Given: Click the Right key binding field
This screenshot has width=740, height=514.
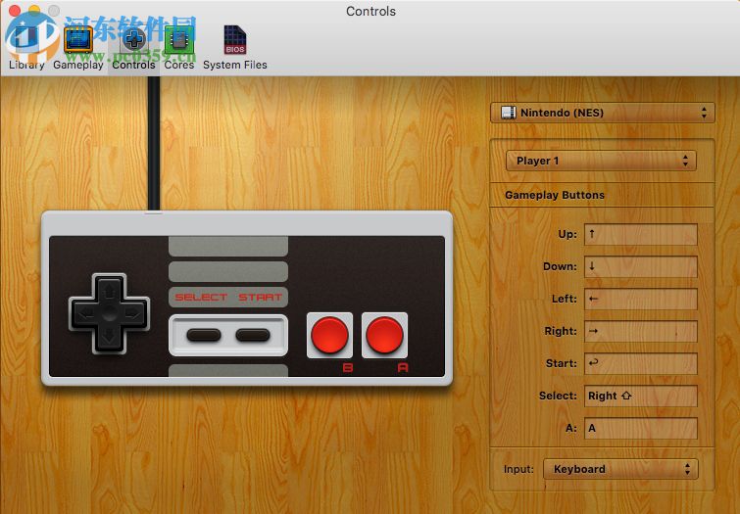Looking at the screenshot, I should [640, 331].
